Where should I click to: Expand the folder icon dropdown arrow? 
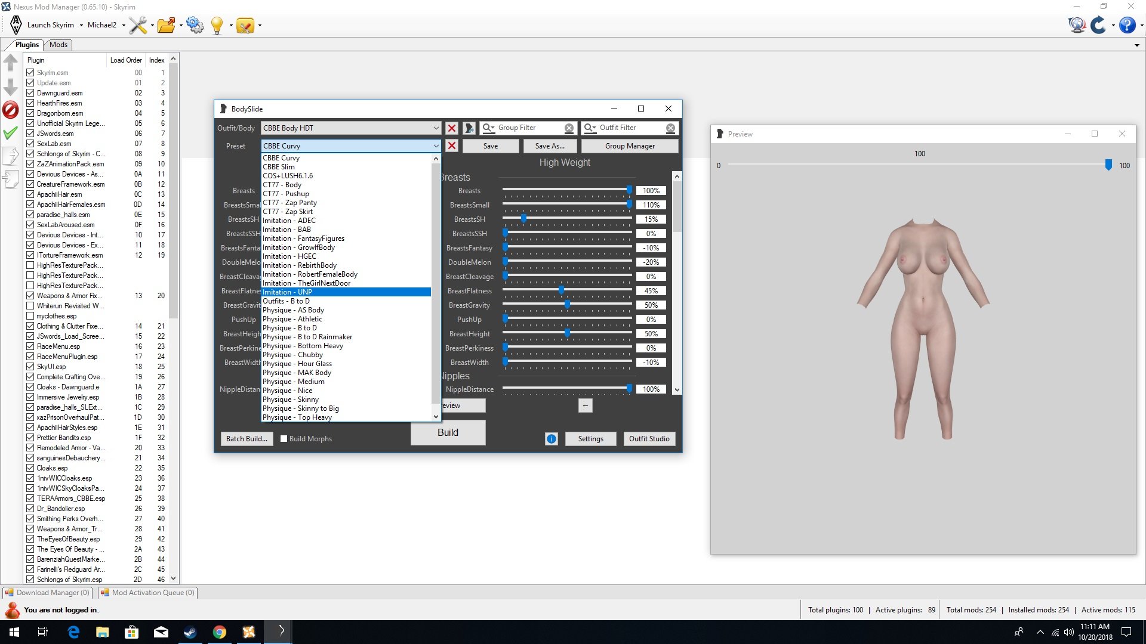(x=181, y=26)
